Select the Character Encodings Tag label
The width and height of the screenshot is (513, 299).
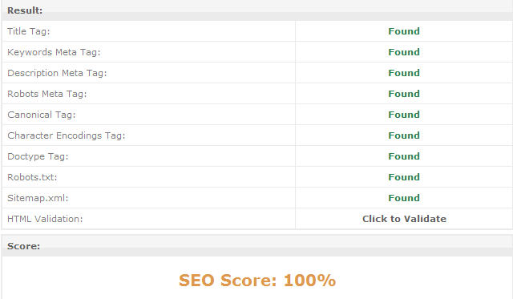pos(66,135)
